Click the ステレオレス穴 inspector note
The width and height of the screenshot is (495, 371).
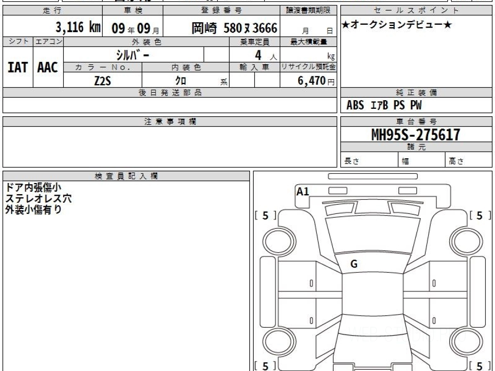coord(38,198)
